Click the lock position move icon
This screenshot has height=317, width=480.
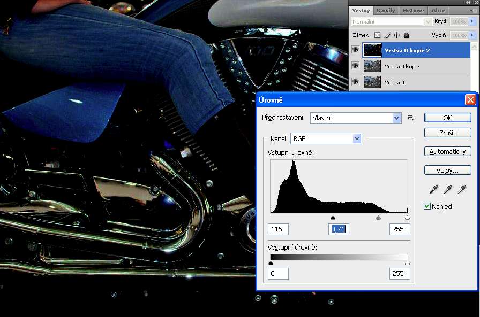coord(396,35)
